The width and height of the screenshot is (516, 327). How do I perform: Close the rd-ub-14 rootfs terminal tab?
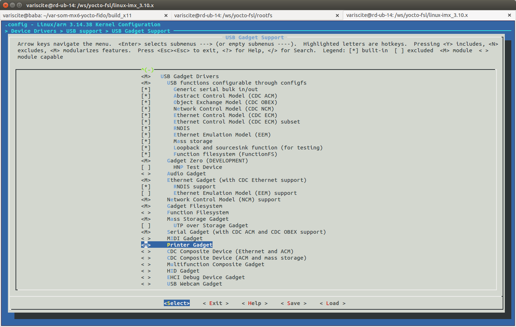[337, 15]
